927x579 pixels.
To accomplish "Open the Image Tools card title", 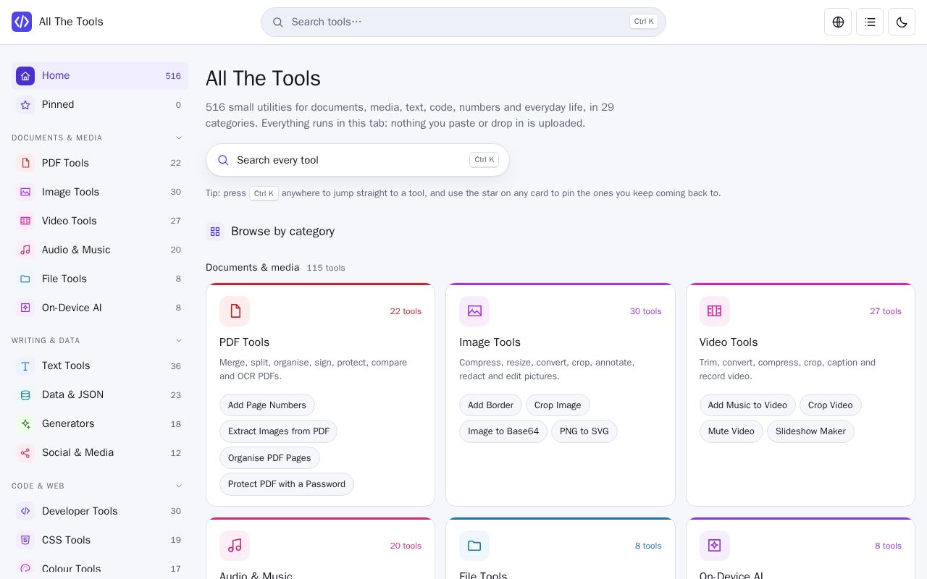I will [x=490, y=342].
